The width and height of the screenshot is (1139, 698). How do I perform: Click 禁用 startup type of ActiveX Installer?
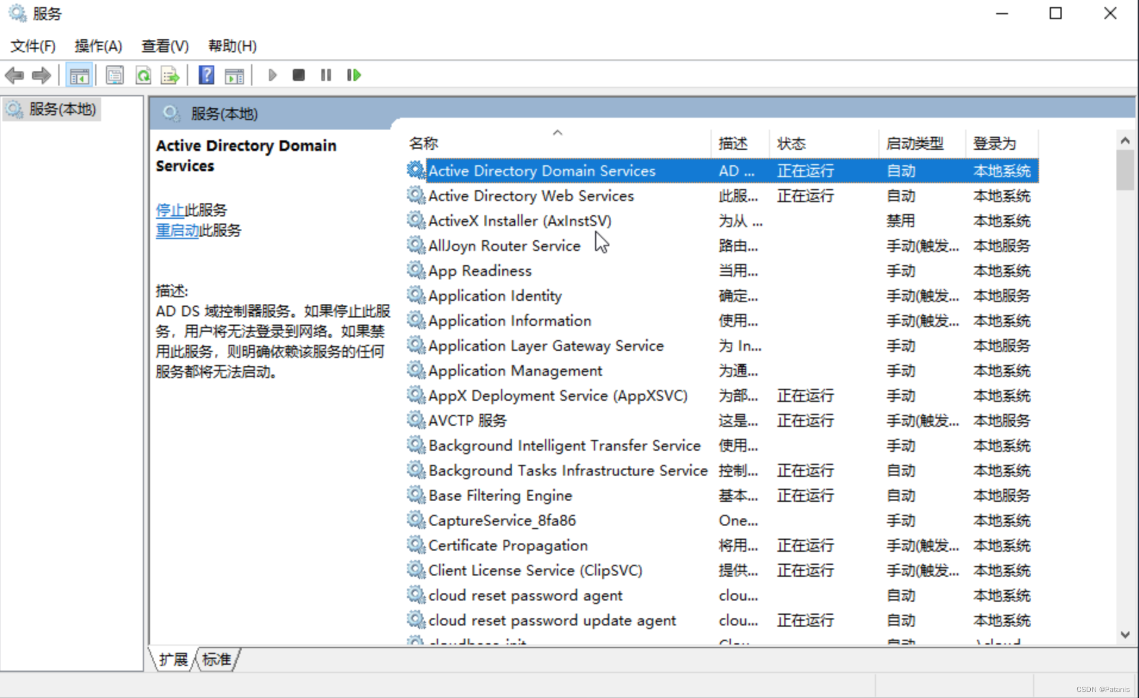[900, 221]
